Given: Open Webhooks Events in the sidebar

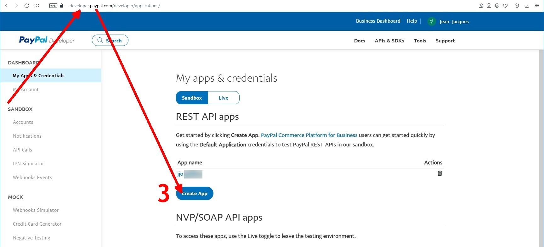Looking at the screenshot, I should [x=32, y=177].
